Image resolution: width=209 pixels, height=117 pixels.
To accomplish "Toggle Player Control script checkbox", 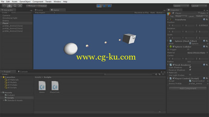I will (173, 78).
